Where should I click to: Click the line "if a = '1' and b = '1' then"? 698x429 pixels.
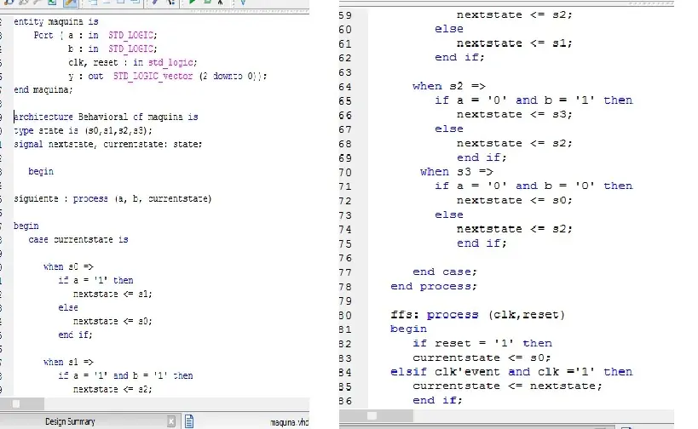pyautogui.click(x=125, y=375)
